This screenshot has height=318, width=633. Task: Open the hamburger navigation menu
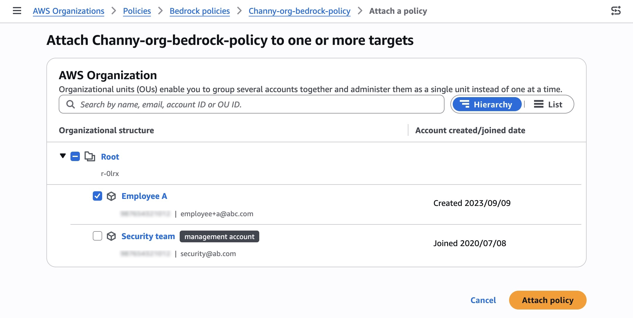pos(17,11)
